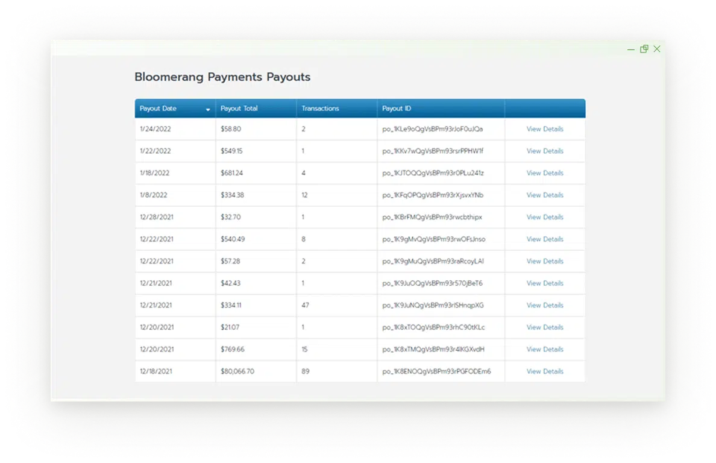View details for the 1/18/2022 payout
The height and width of the screenshot is (463, 716).
coord(545,173)
